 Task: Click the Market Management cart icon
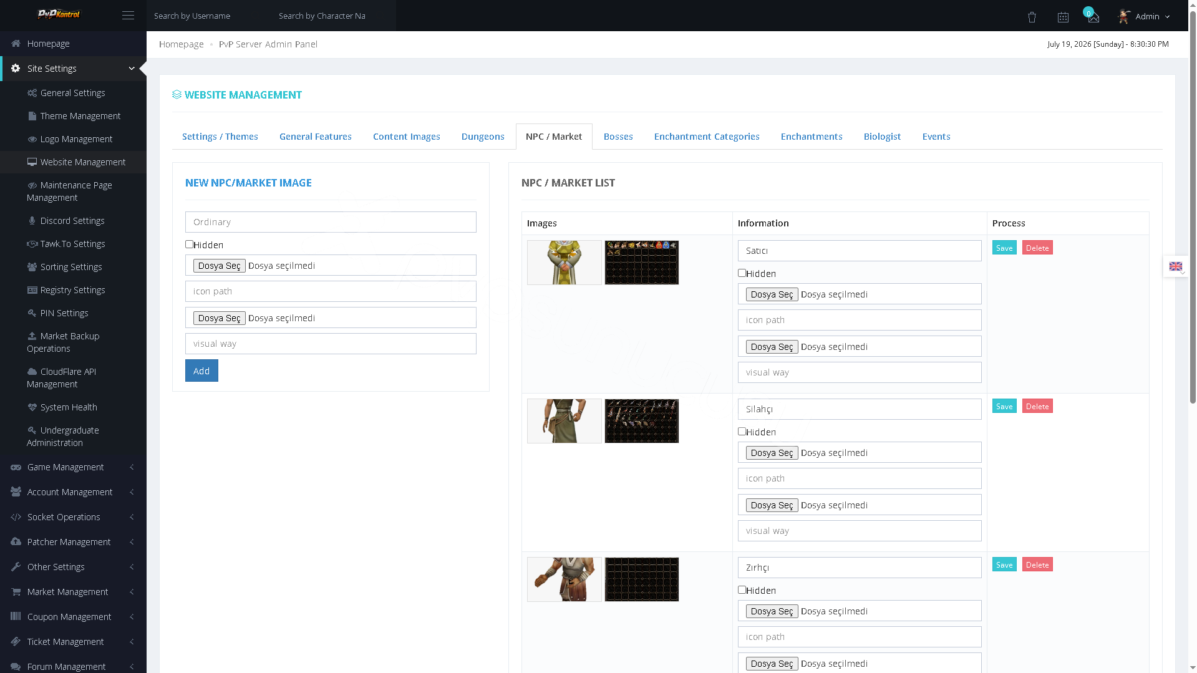(16, 592)
